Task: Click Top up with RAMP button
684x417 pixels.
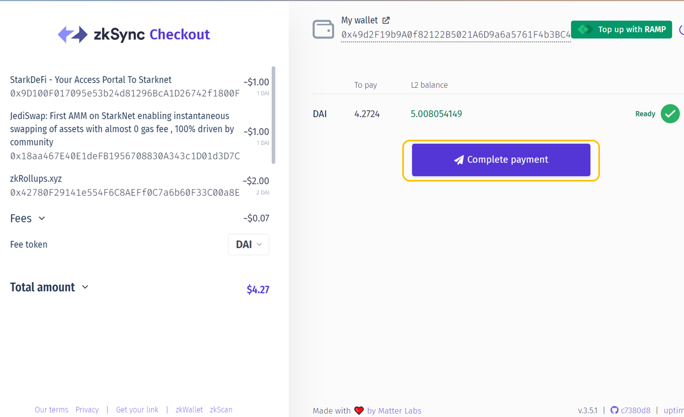Action: coord(621,30)
